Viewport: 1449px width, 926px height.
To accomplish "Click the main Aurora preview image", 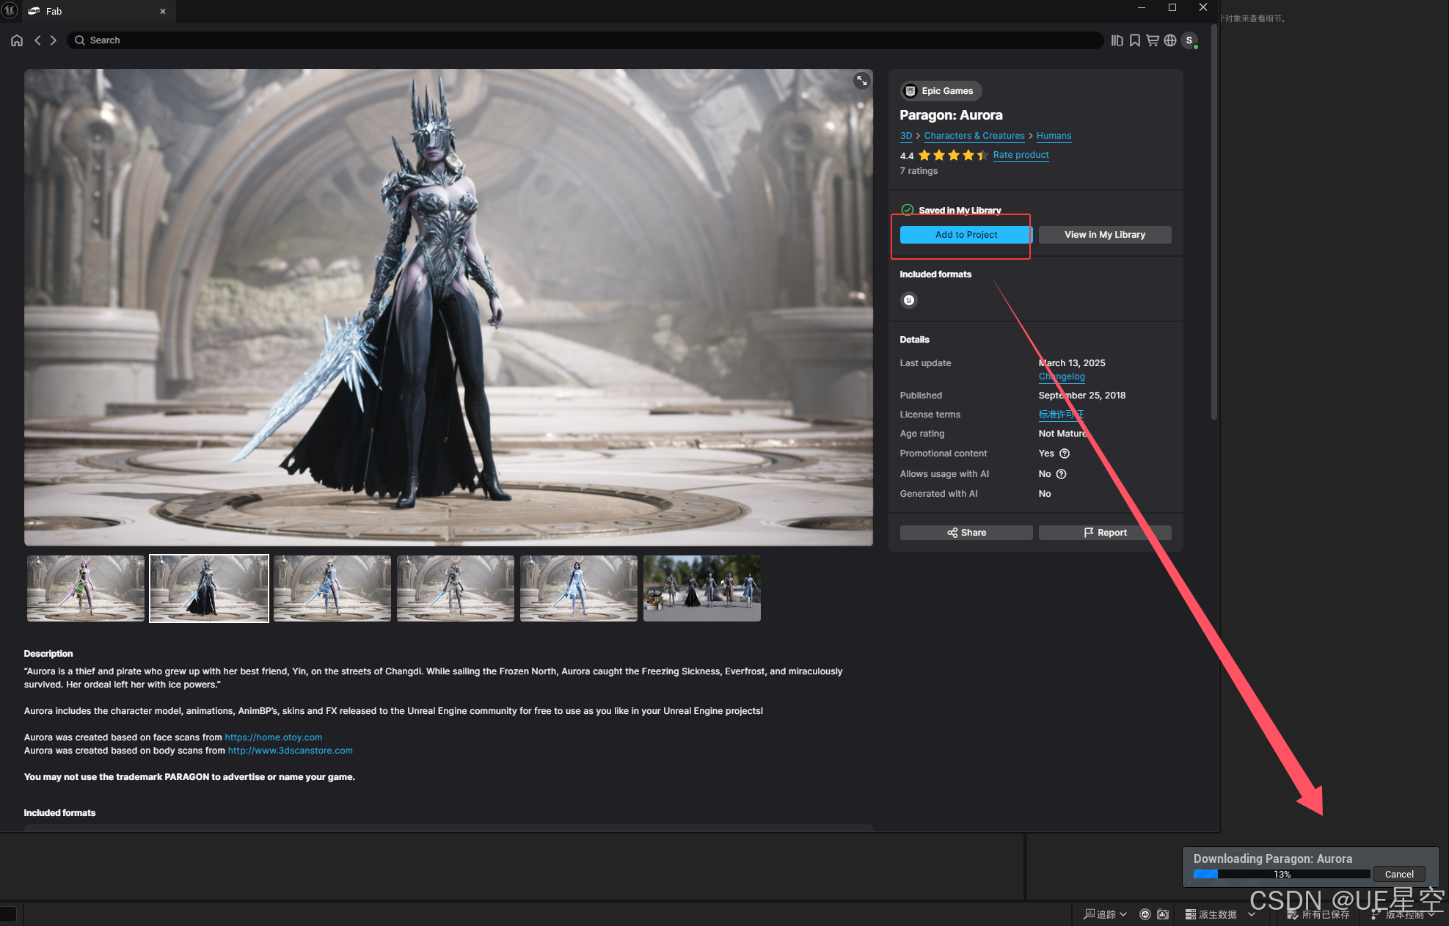I will pyautogui.click(x=448, y=307).
